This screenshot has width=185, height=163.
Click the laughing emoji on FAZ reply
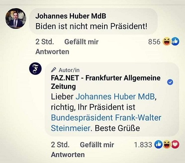pos(167,144)
